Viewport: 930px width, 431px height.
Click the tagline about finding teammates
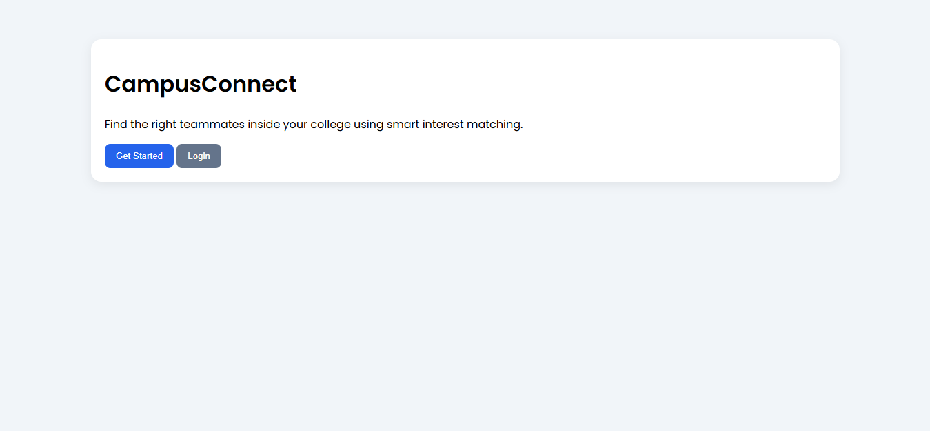[314, 125]
